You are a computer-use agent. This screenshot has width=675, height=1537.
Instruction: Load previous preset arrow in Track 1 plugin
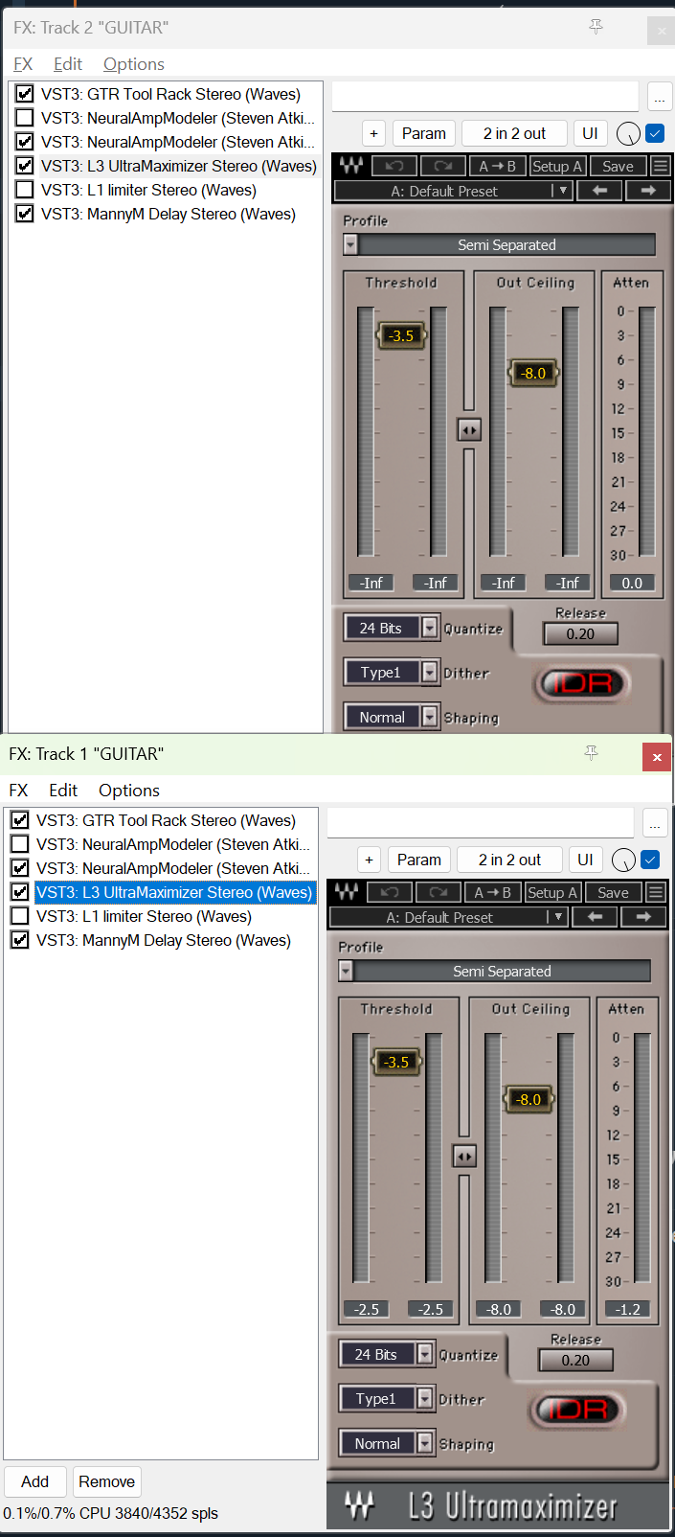click(x=595, y=917)
